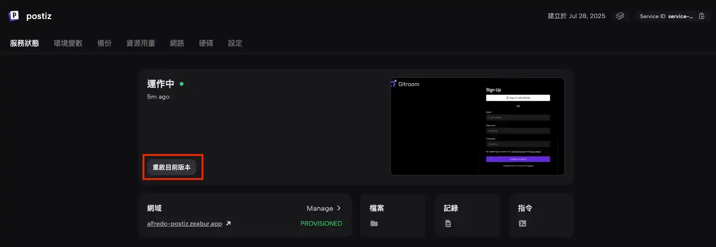Switch to the 服務狀態 tab
The height and width of the screenshot is (247, 716).
click(x=25, y=43)
